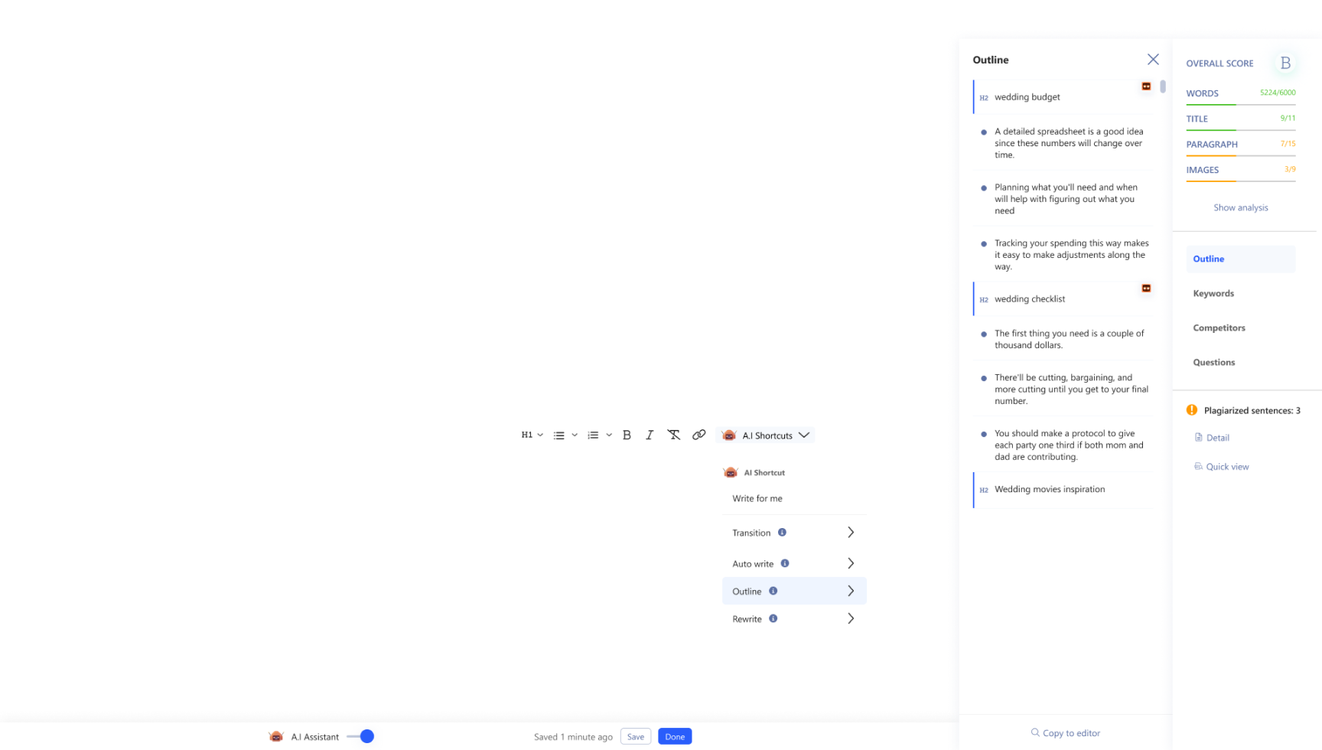Image resolution: width=1322 pixels, height=750 pixels.
Task: Apply italic formatting
Action: point(650,435)
